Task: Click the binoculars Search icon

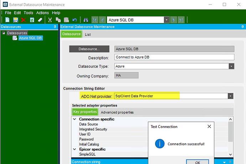Action: (86, 20)
